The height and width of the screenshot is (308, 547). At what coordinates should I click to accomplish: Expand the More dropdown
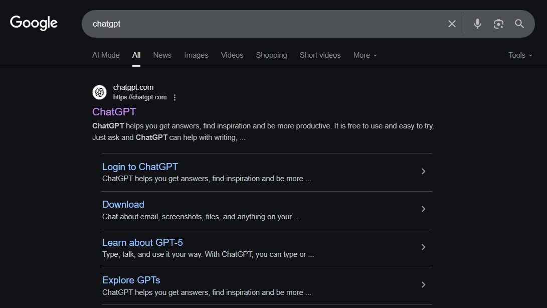pyautogui.click(x=365, y=55)
